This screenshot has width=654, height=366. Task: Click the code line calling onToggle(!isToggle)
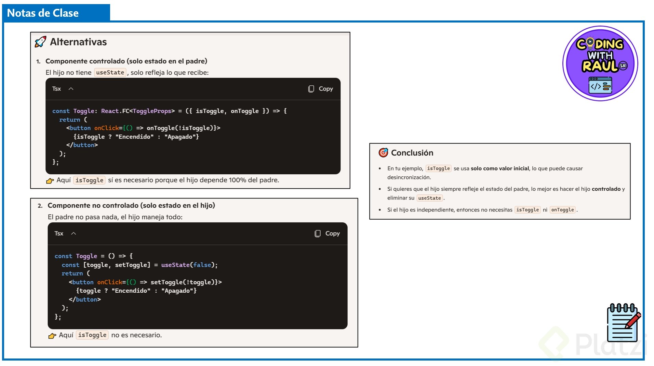click(x=143, y=128)
